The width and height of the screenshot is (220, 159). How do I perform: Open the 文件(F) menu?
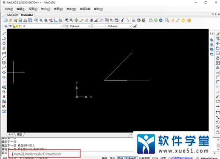(9, 9)
